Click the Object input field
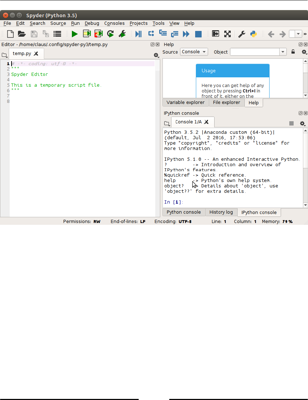308x400 pixels. pos(255,52)
